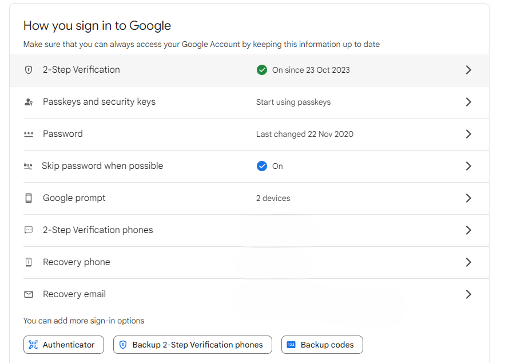525x363 pixels.
Task: Click the QR icon in the Authenticator button
Action: tap(33, 345)
